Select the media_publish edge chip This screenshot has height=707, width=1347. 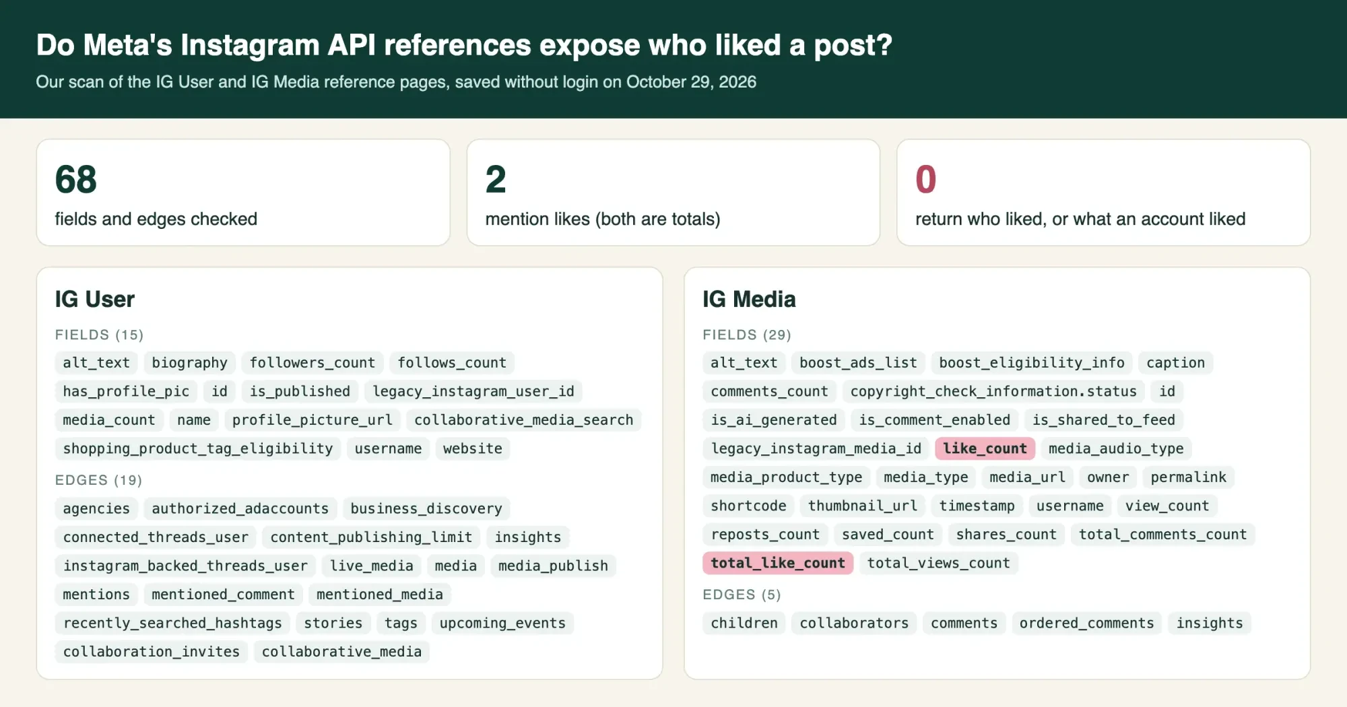tap(553, 566)
